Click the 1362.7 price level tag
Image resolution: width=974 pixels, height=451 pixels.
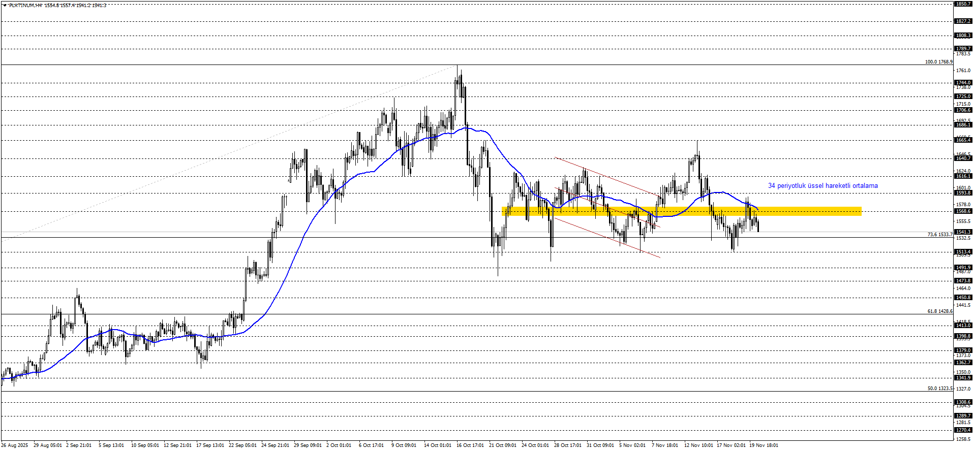point(963,363)
